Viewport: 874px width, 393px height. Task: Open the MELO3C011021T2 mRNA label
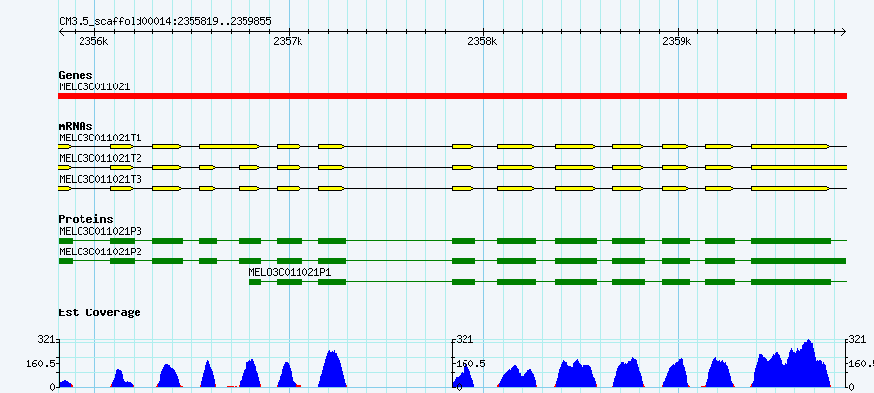tap(100, 158)
